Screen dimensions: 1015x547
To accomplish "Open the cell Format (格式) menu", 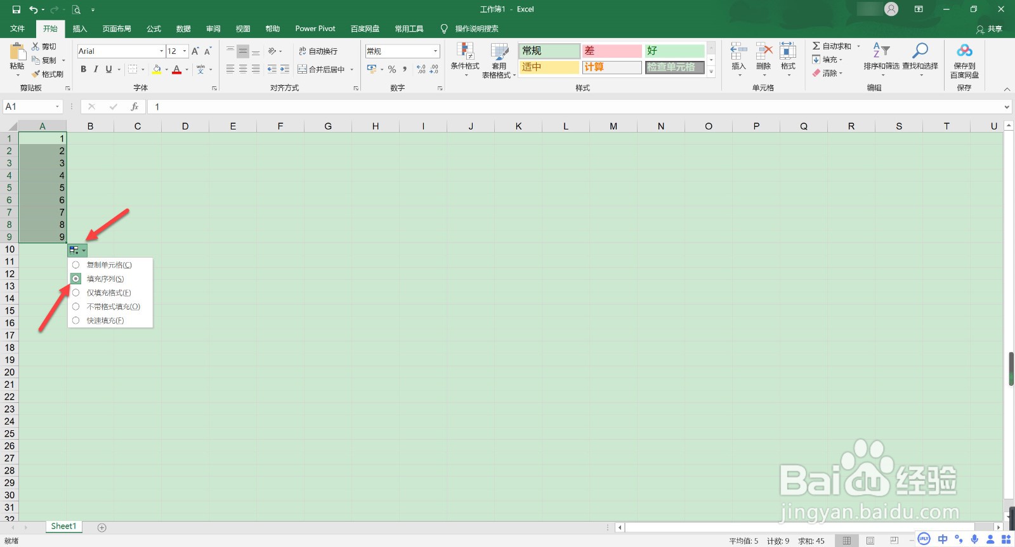I will [788, 60].
